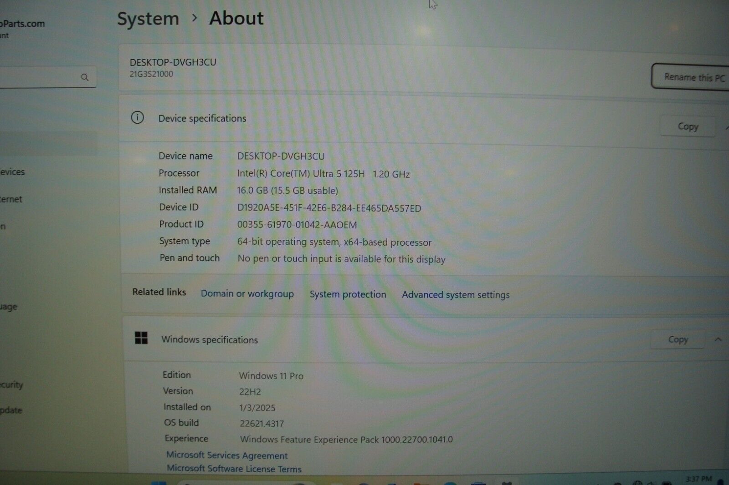
Task: Click the OS build value "22621.4317"
Action: pyautogui.click(x=262, y=424)
